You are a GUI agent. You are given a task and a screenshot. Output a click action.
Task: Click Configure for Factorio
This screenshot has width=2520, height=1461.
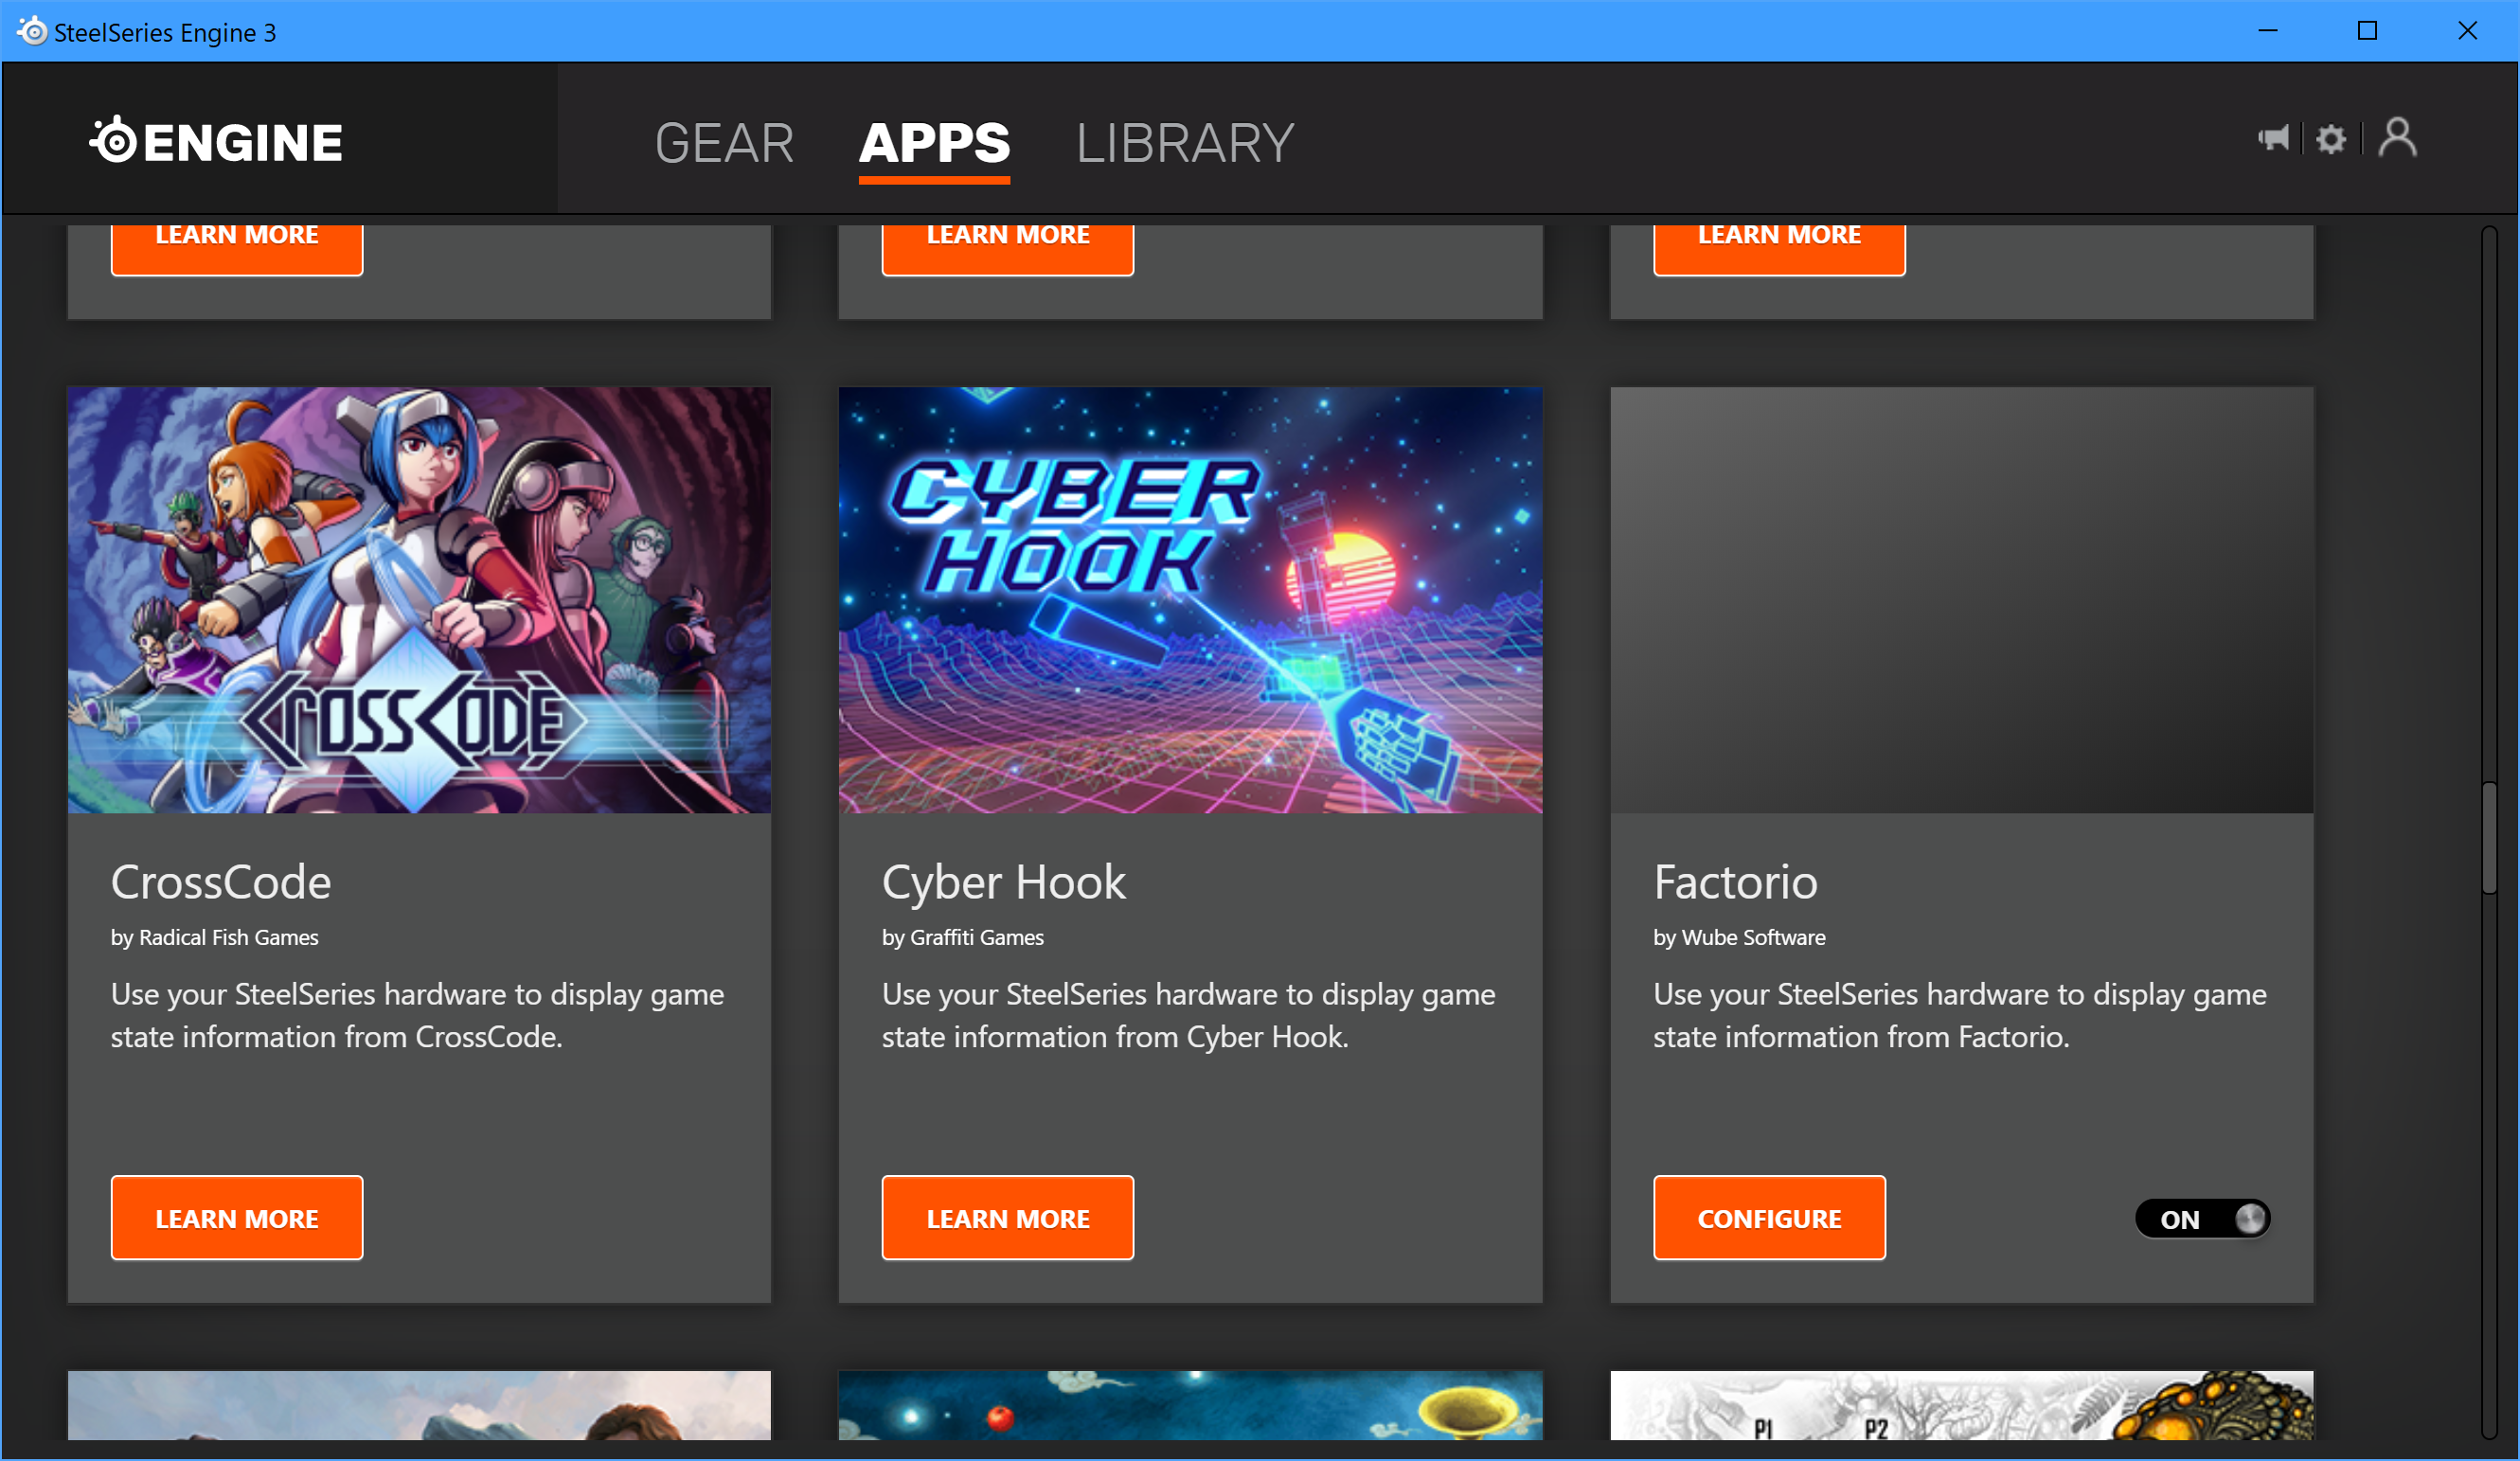click(x=1769, y=1218)
